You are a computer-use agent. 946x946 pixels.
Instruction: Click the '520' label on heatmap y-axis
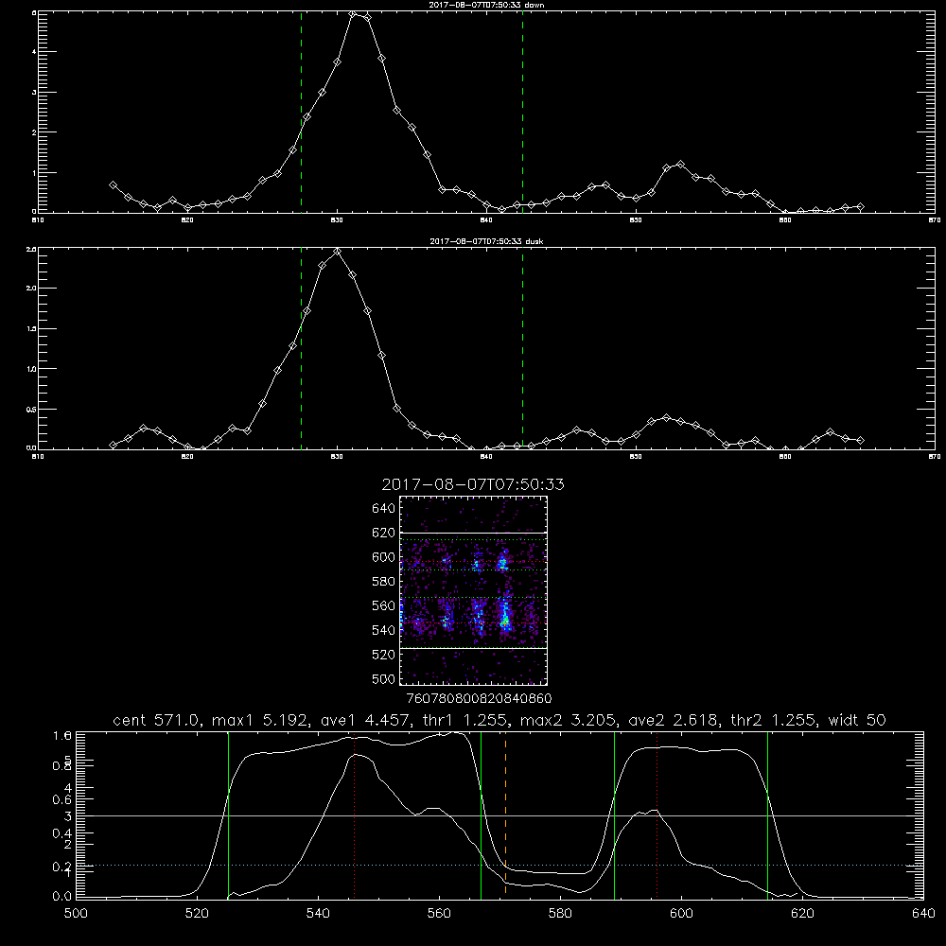[x=383, y=655]
